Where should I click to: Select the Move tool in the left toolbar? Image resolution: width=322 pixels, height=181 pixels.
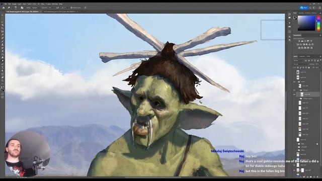pos(3,15)
